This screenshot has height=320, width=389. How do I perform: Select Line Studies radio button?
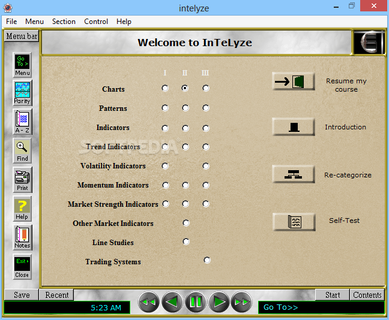point(186,241)
